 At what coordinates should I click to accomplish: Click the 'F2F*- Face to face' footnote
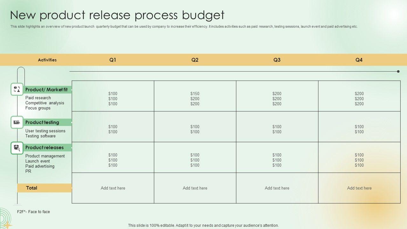point(33,212)
